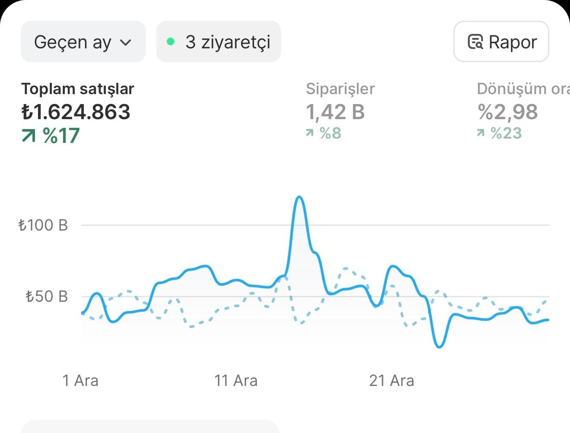Tap the ₺1.624.863 total sales value
This screenshot has height=433, width=570.
tap(76, 112)
